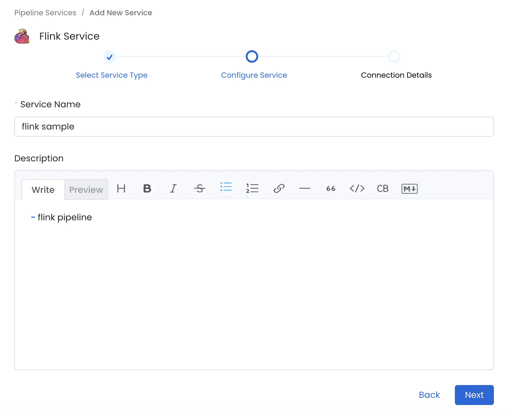
Task: Click the Select Service Type step
Action: (x=111, y=75)
